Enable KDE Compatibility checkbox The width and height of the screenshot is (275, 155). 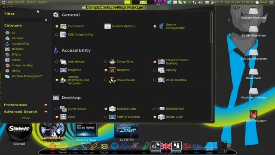pos(57,34)
